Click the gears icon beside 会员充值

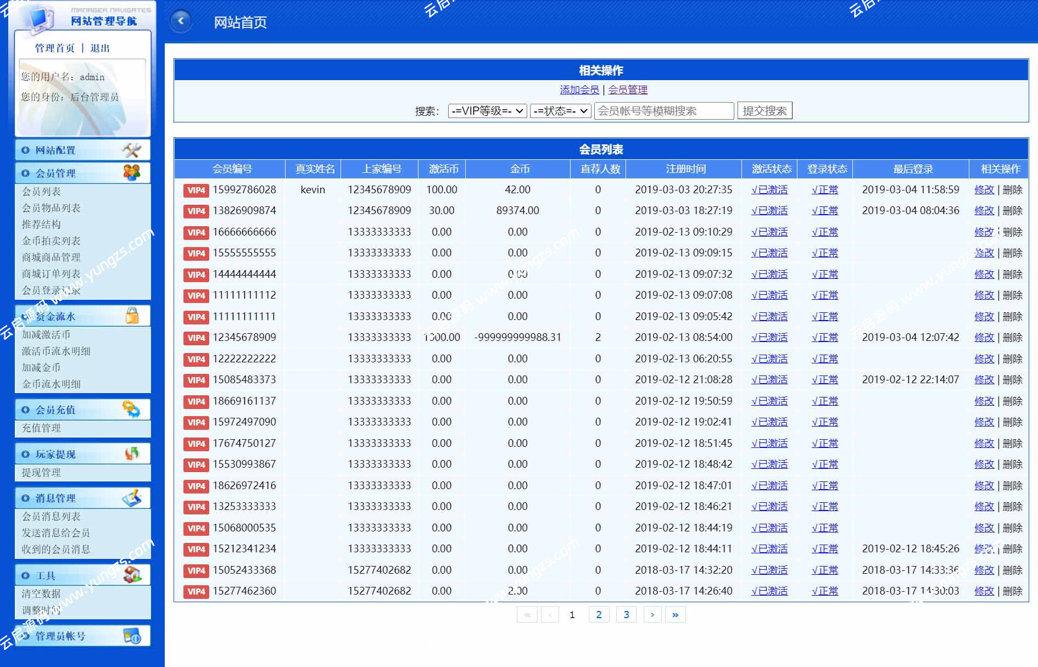click(x=132, y=409)
